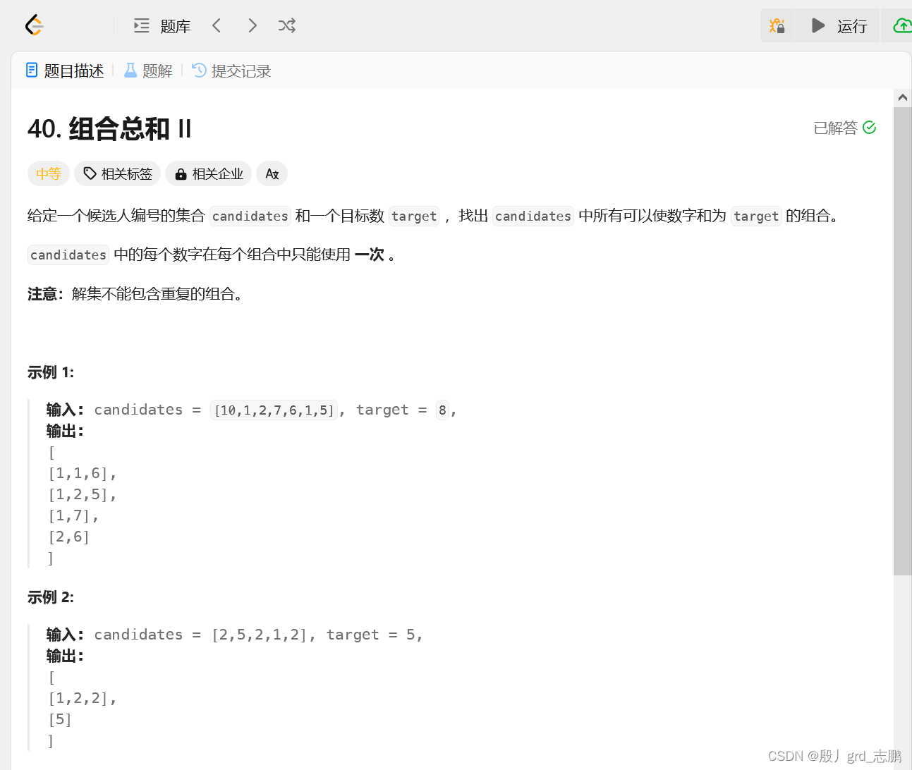This screenshot has width=912, height=770.
Task: Go to the previous problem arrow
Action: [217, 25]
